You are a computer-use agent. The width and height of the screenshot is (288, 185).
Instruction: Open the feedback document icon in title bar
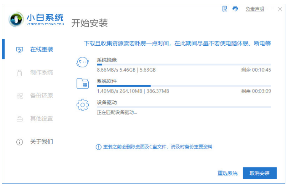(224, 9)
